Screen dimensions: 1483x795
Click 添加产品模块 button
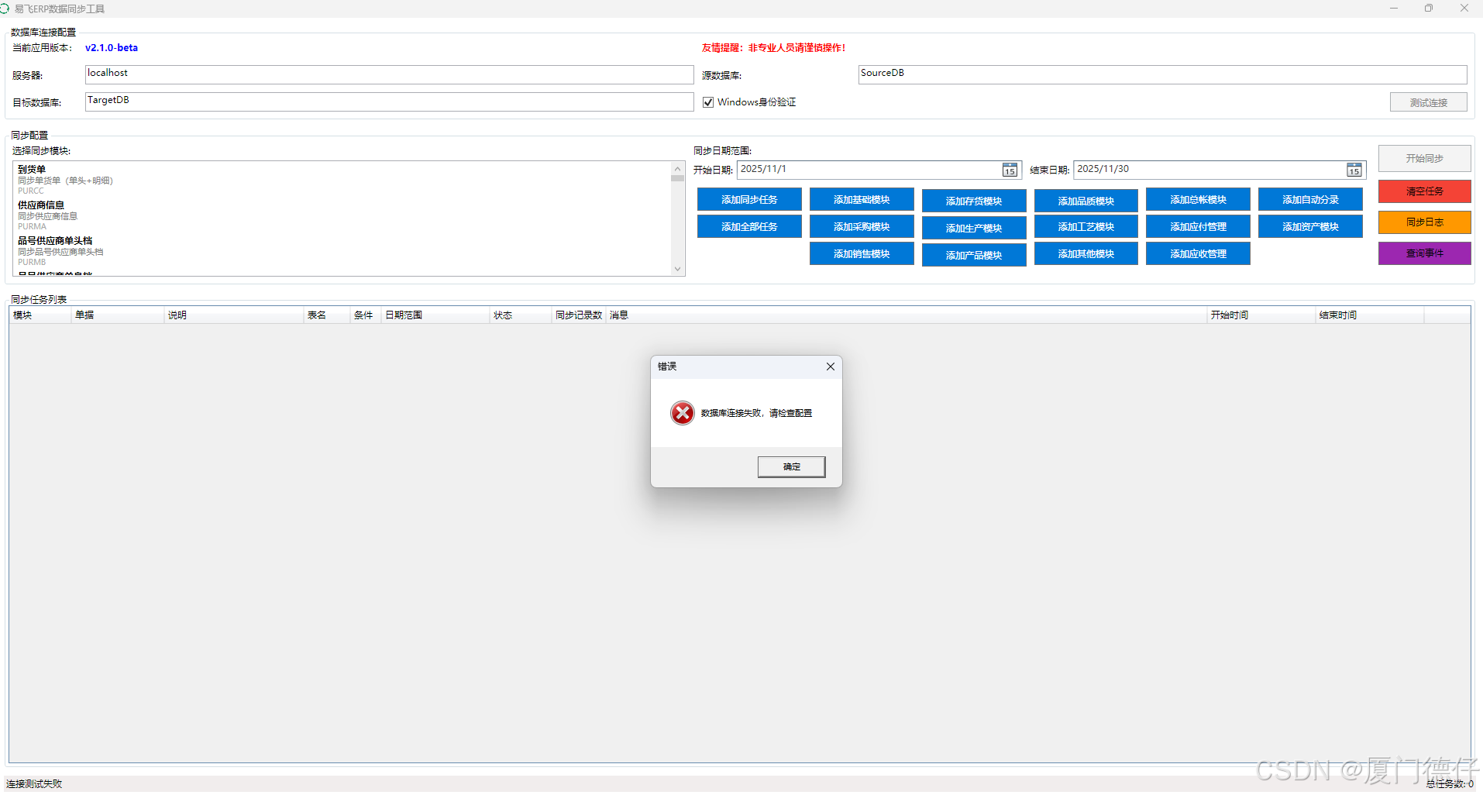[x=974, y=255]
